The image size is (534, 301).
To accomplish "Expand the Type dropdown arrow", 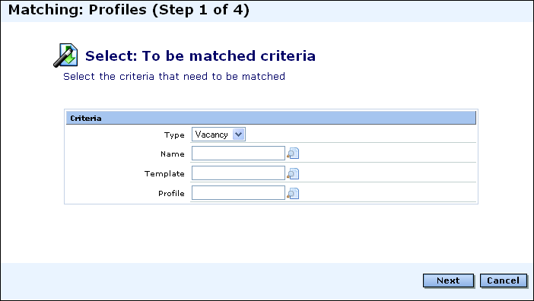I will pyautogui.click(x=238, y=135).
